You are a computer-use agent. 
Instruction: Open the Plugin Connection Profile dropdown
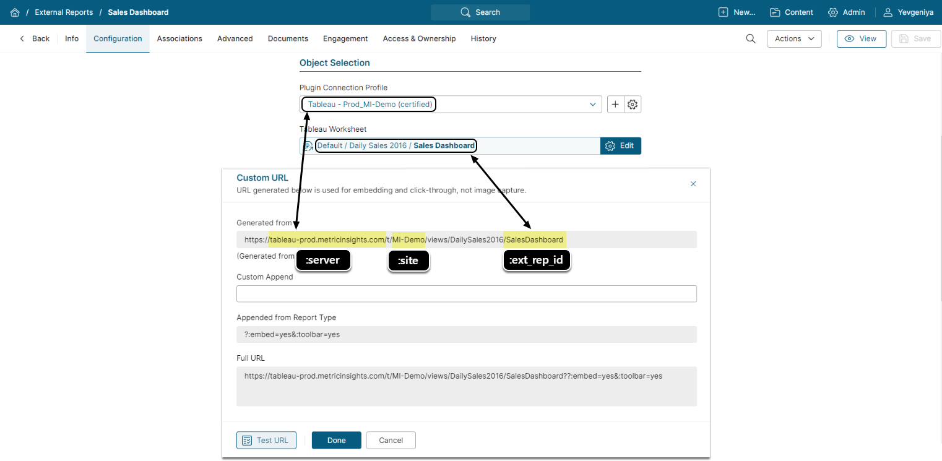click(451, 105)
